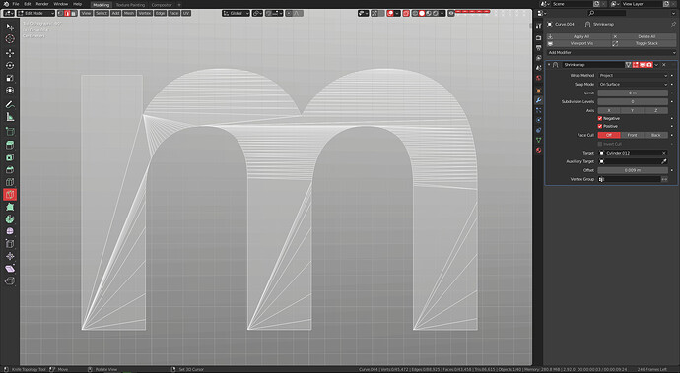Open the Object properties tab
Viewport: 680px width, 373px height.
[x=539, y=91]
